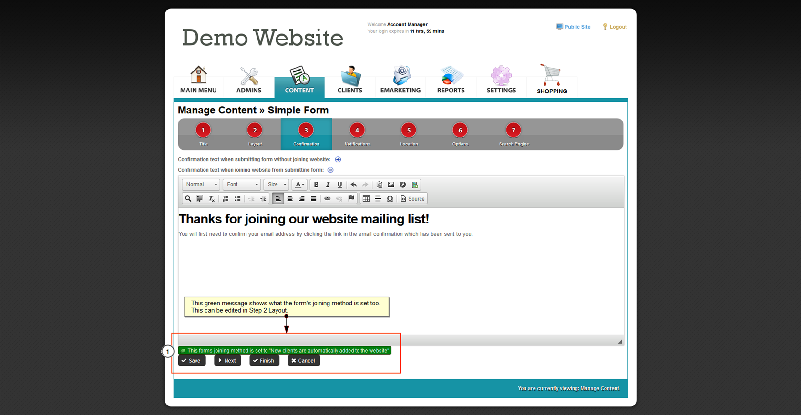Expand confirmation text without joining website
The height and width of the screenshot is (415, 801).
338,160
